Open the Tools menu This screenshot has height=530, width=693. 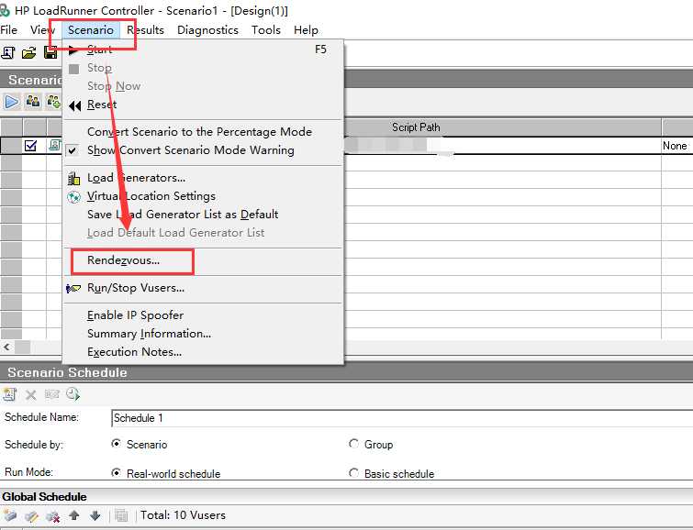point(266,30)
